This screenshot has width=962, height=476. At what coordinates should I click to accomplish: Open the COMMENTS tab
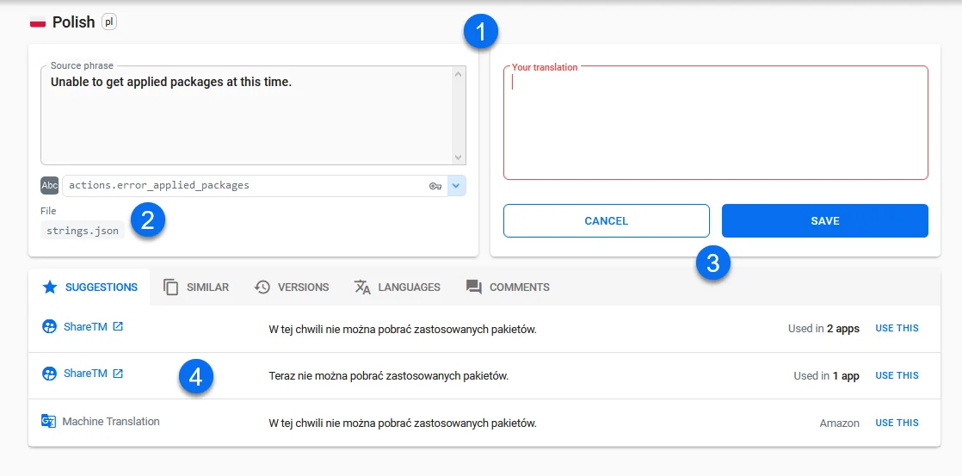(508, 287)
